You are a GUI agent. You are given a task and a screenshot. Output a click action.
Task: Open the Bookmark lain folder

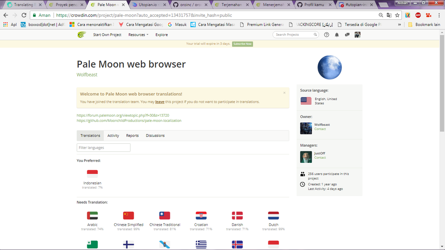point(424,25)
